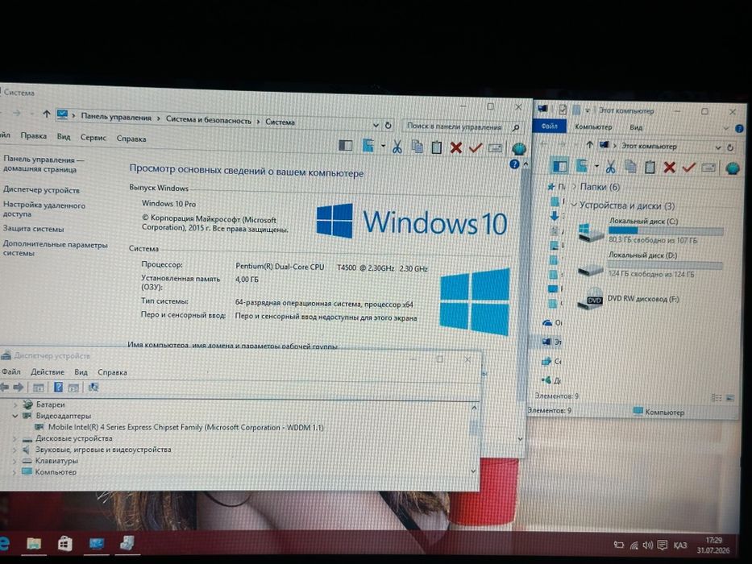Expand Дисковые устройства in Device Manager
The width and height of the screenshot is (752, 564).
(15, 438)
